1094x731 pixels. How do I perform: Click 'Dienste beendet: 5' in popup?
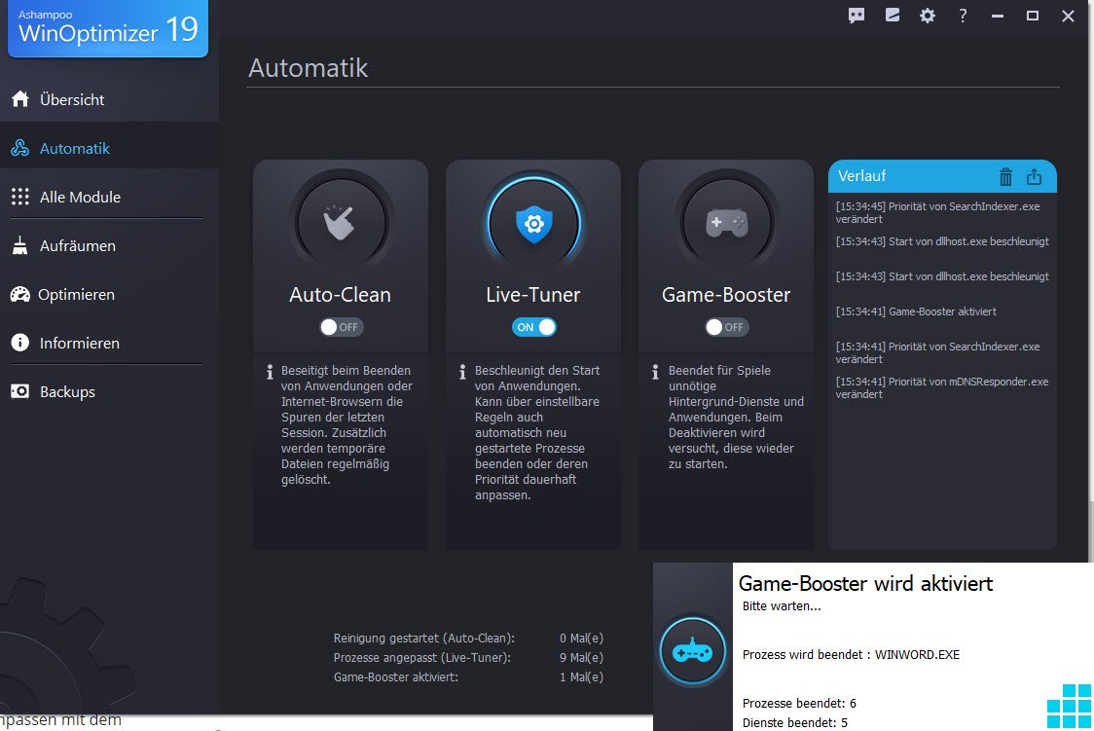click(794, 722)
